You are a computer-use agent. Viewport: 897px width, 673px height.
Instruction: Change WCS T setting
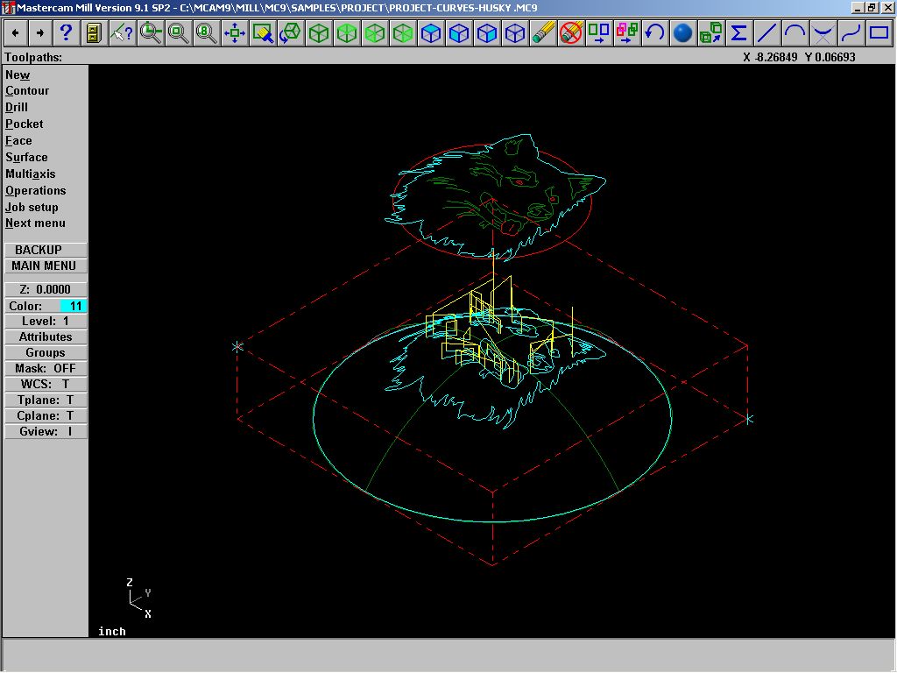point(46,384)
